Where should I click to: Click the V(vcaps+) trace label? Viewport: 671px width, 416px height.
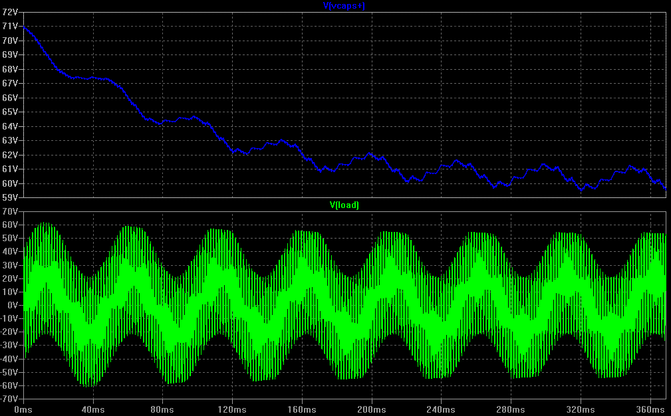[344, 5]
